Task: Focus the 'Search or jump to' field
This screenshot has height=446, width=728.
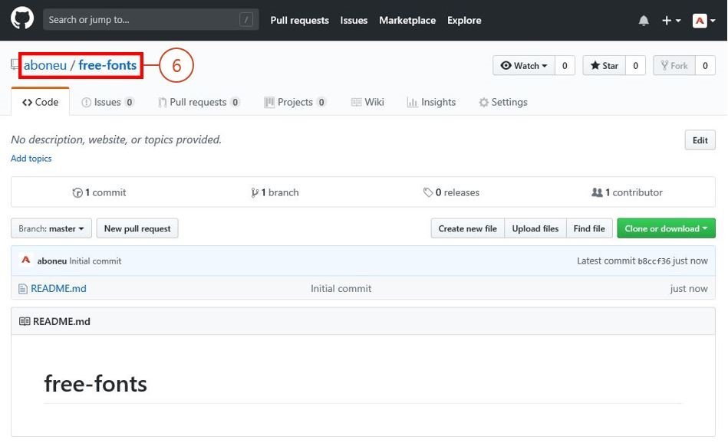Action: tap(150, 19)
